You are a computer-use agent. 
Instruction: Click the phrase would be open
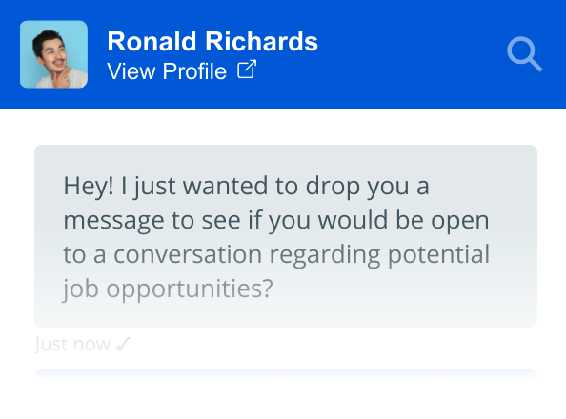click(x=403, y=221)
